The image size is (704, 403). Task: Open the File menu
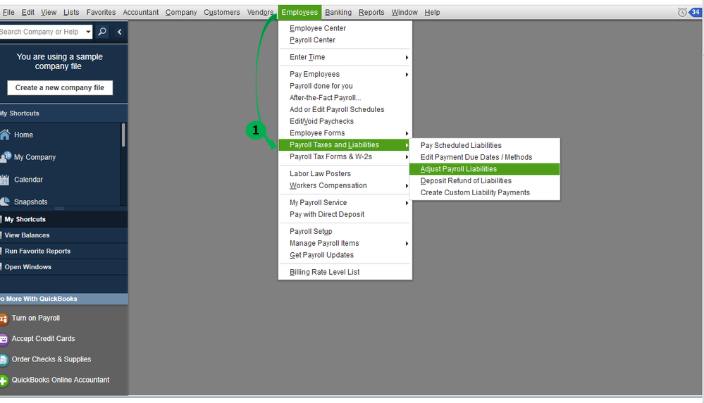coord(8,13)
